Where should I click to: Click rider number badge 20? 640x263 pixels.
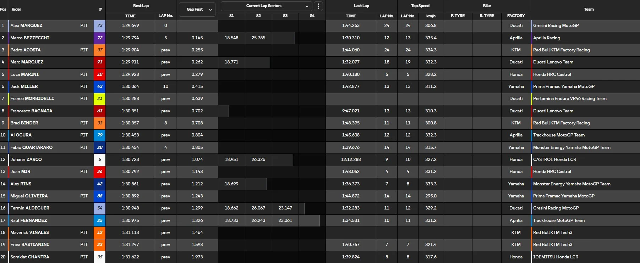[x=100, y=147]
